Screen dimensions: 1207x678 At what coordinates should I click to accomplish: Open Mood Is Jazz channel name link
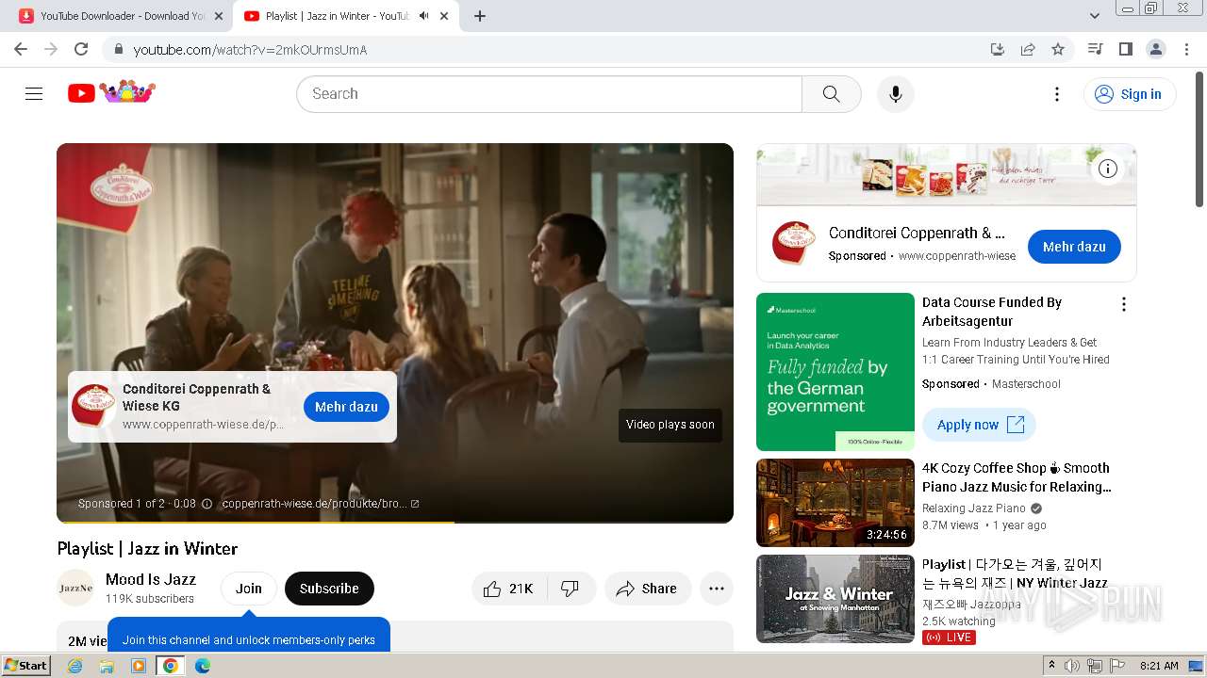pos(151,579)
